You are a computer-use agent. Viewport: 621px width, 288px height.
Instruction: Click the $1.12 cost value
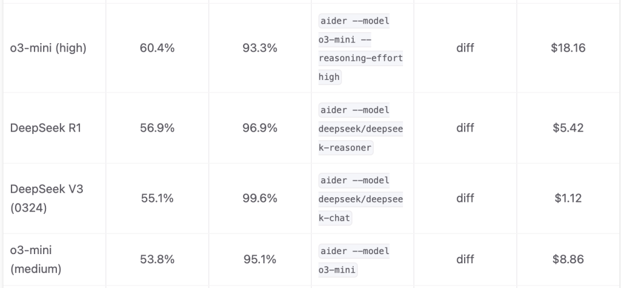point(568,198)
